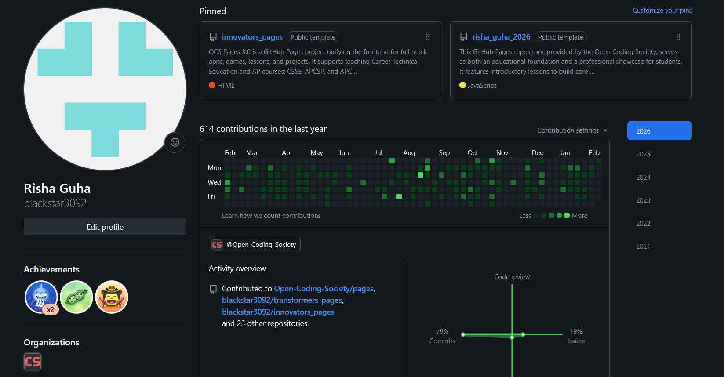Click the shark achievement badge
This screenshot has height=377, width=724.
pyautogui.click(x=41, y=297)
